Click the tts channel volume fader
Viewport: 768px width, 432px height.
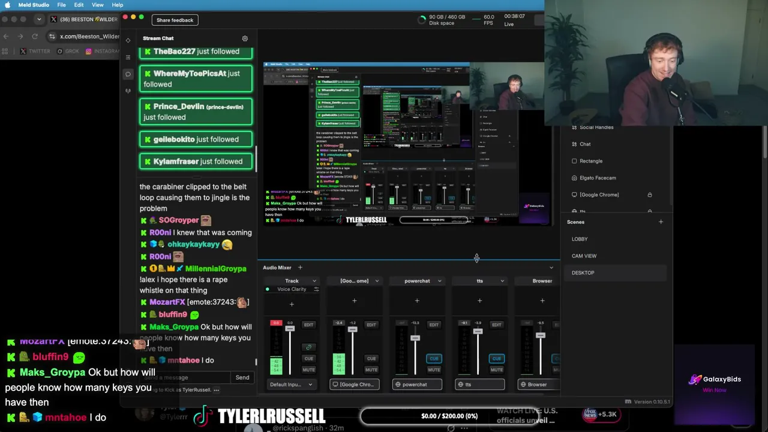pos(478,332)
